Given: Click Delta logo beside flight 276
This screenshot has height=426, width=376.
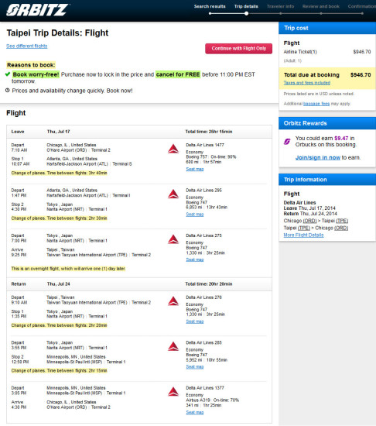Looking at the screenshot, I should tap(173, 301).
